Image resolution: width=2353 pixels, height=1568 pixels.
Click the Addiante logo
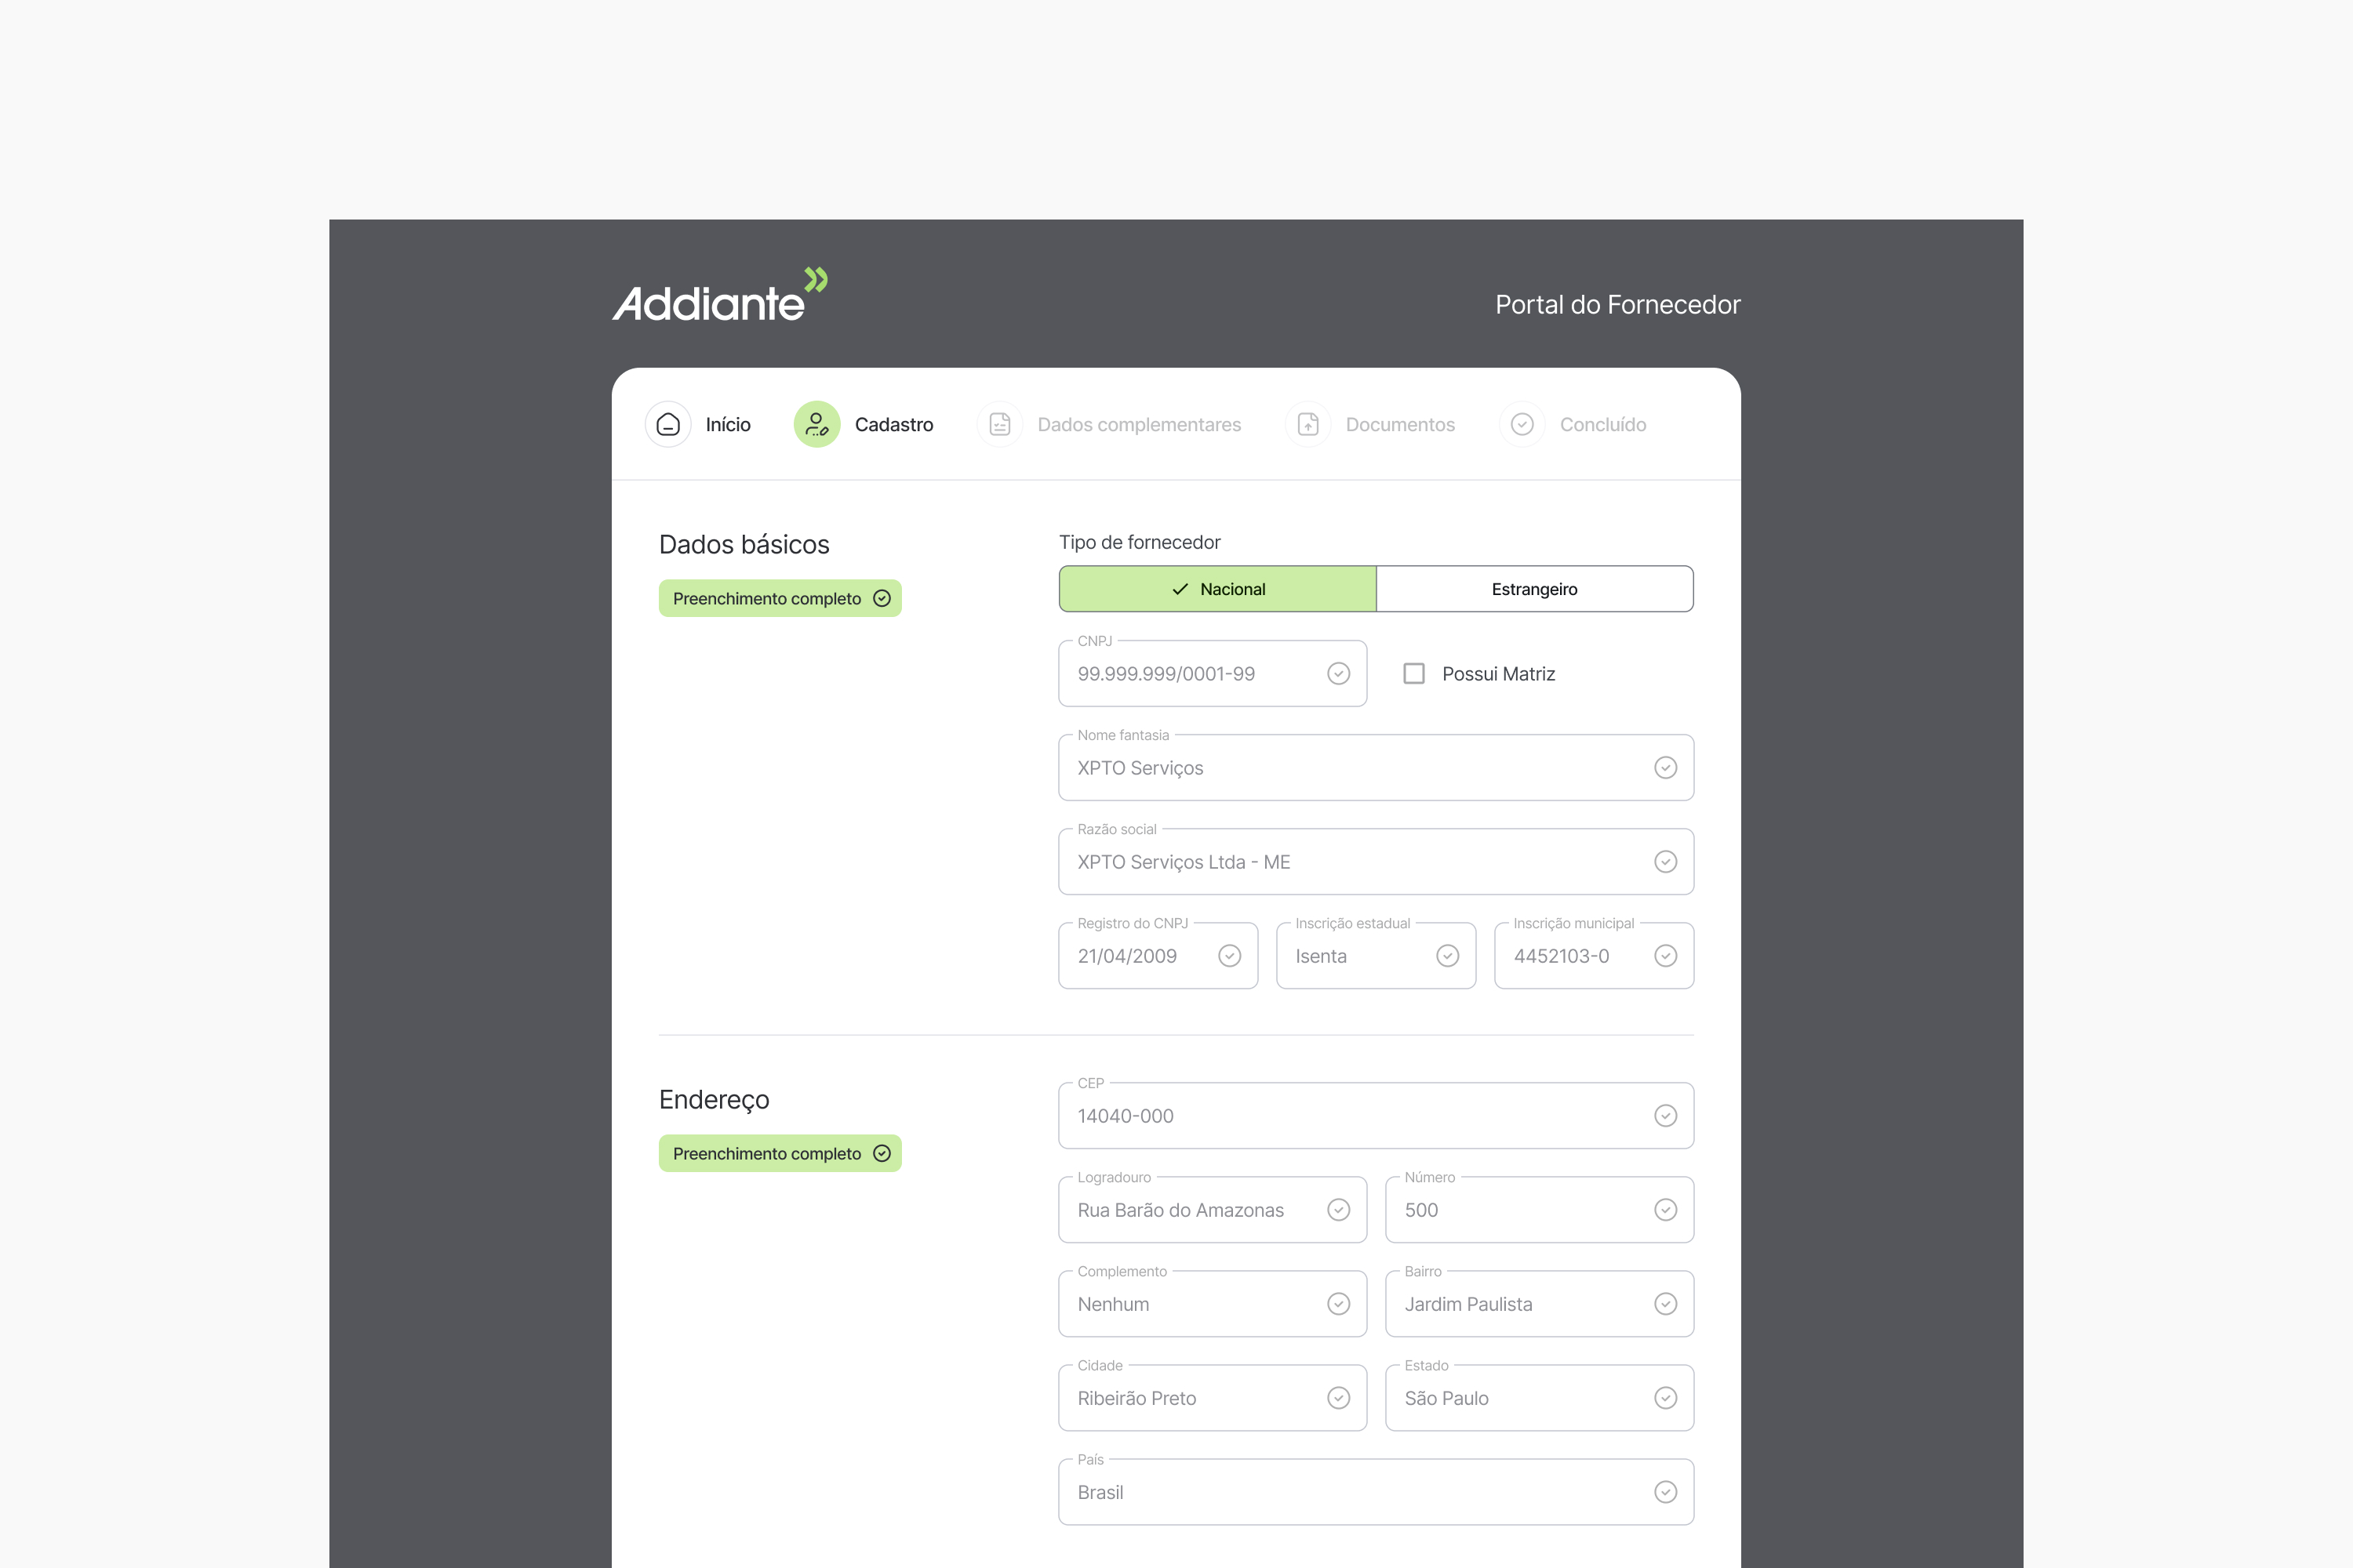(x=719, y=296)
